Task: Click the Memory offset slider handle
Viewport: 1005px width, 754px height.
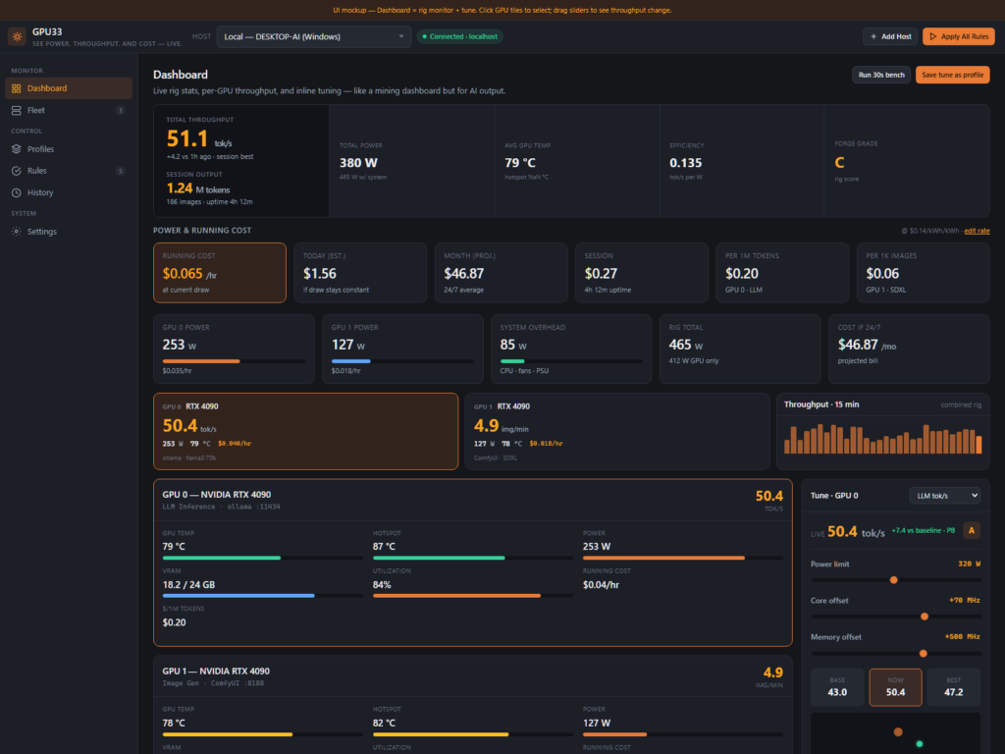Action: [x=923, y=653]
